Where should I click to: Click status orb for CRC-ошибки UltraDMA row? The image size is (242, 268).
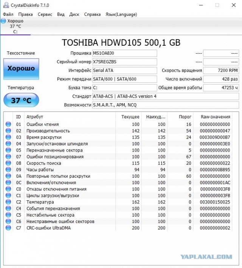(8, 228)
